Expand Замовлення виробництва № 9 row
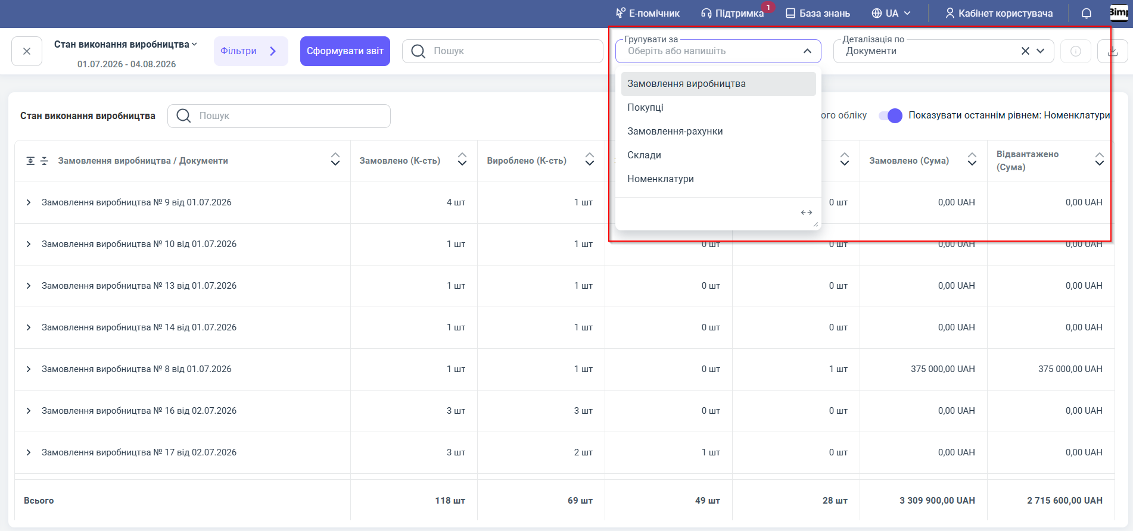The width and height of the screenshot is (1133, 531). tap(29, 203)
